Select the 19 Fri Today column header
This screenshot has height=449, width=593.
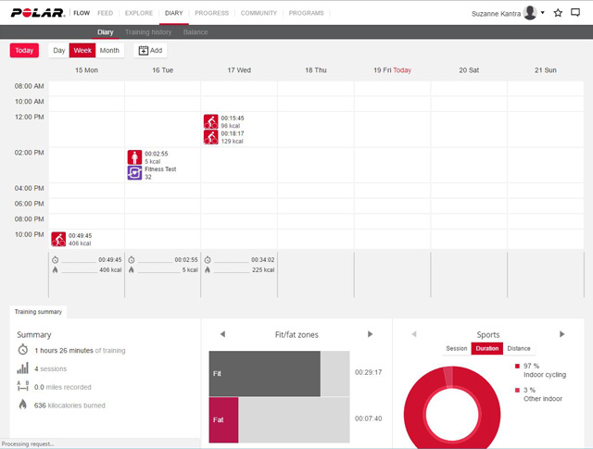392,70
